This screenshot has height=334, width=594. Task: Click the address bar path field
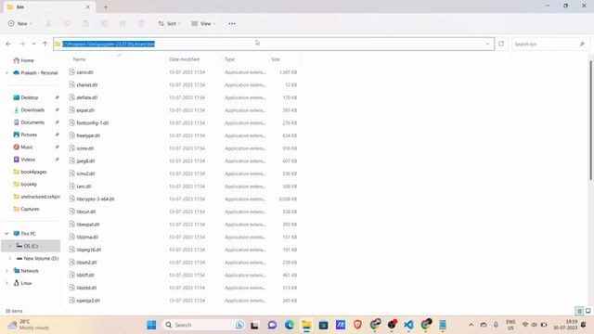coord(274,44)
